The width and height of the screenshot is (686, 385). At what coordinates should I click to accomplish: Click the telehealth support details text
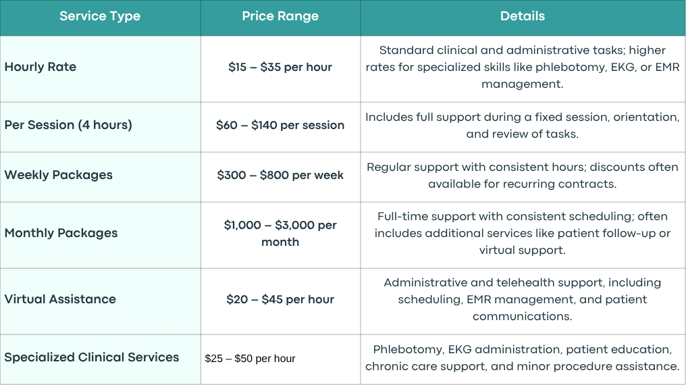pos(523,299)
